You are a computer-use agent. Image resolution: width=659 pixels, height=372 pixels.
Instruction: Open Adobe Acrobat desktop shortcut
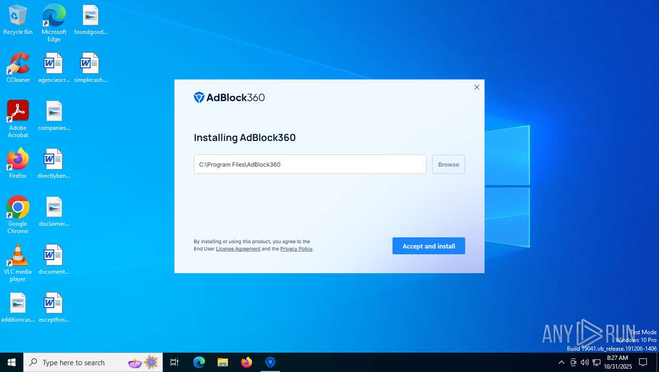pos(18,119)
